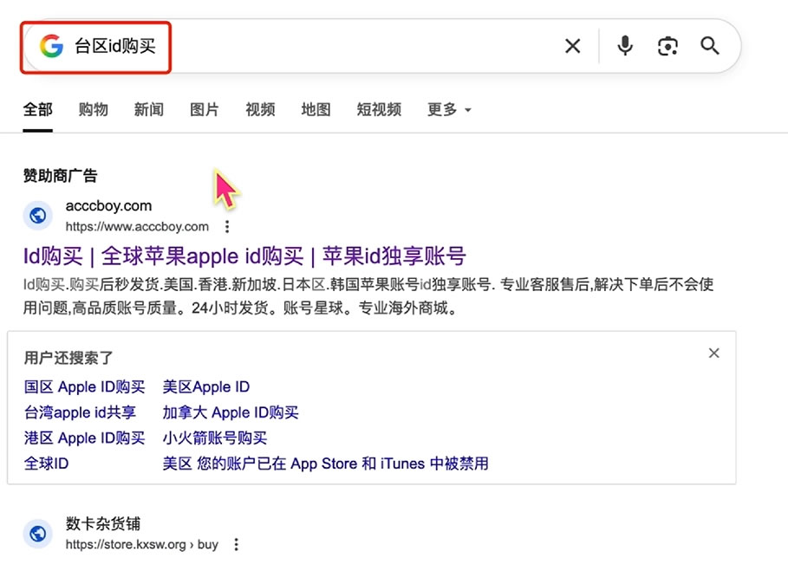
Task: Expand the 更多 dropdown menu
Action: coord(449,110)
